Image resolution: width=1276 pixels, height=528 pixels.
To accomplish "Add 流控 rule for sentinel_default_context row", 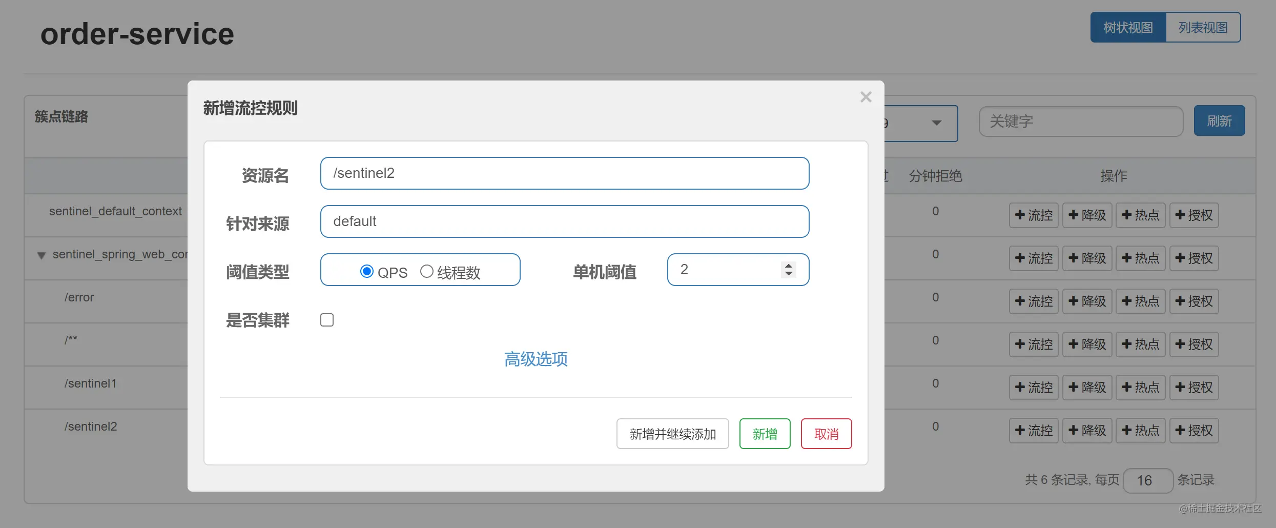I will point(1034,215).
